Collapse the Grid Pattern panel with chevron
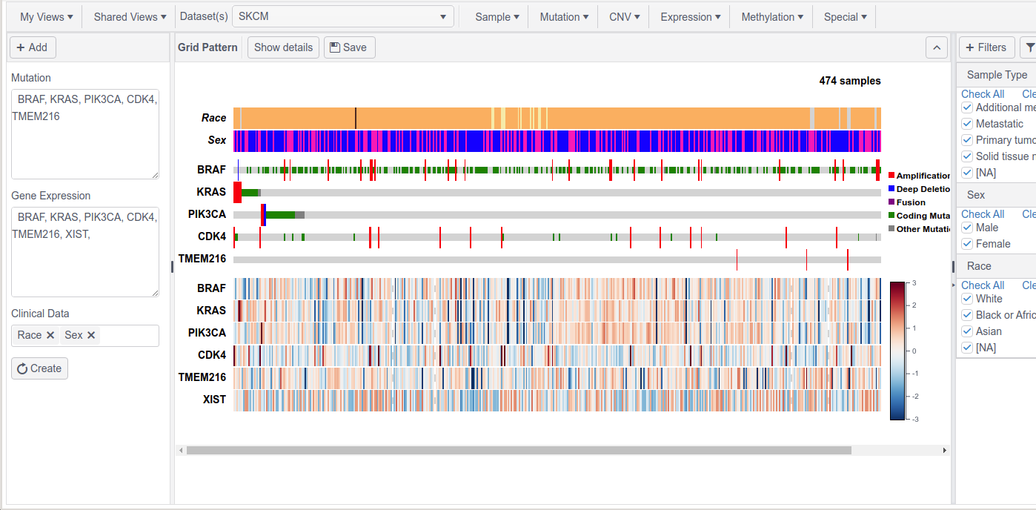1036x510 pixels. tap(937, 47)
